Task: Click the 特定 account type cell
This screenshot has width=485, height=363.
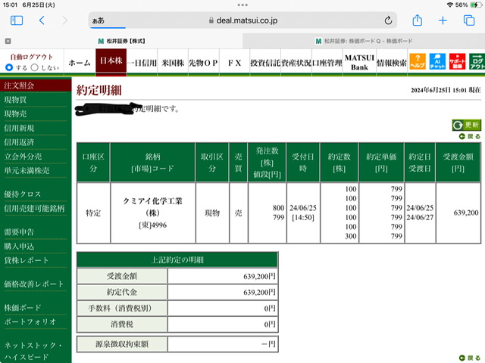Action: click(93, 213)
